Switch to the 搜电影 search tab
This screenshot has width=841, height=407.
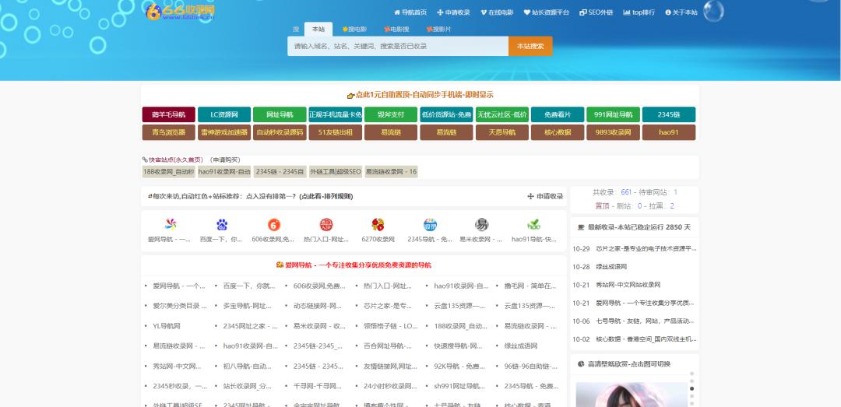(354, 29)
